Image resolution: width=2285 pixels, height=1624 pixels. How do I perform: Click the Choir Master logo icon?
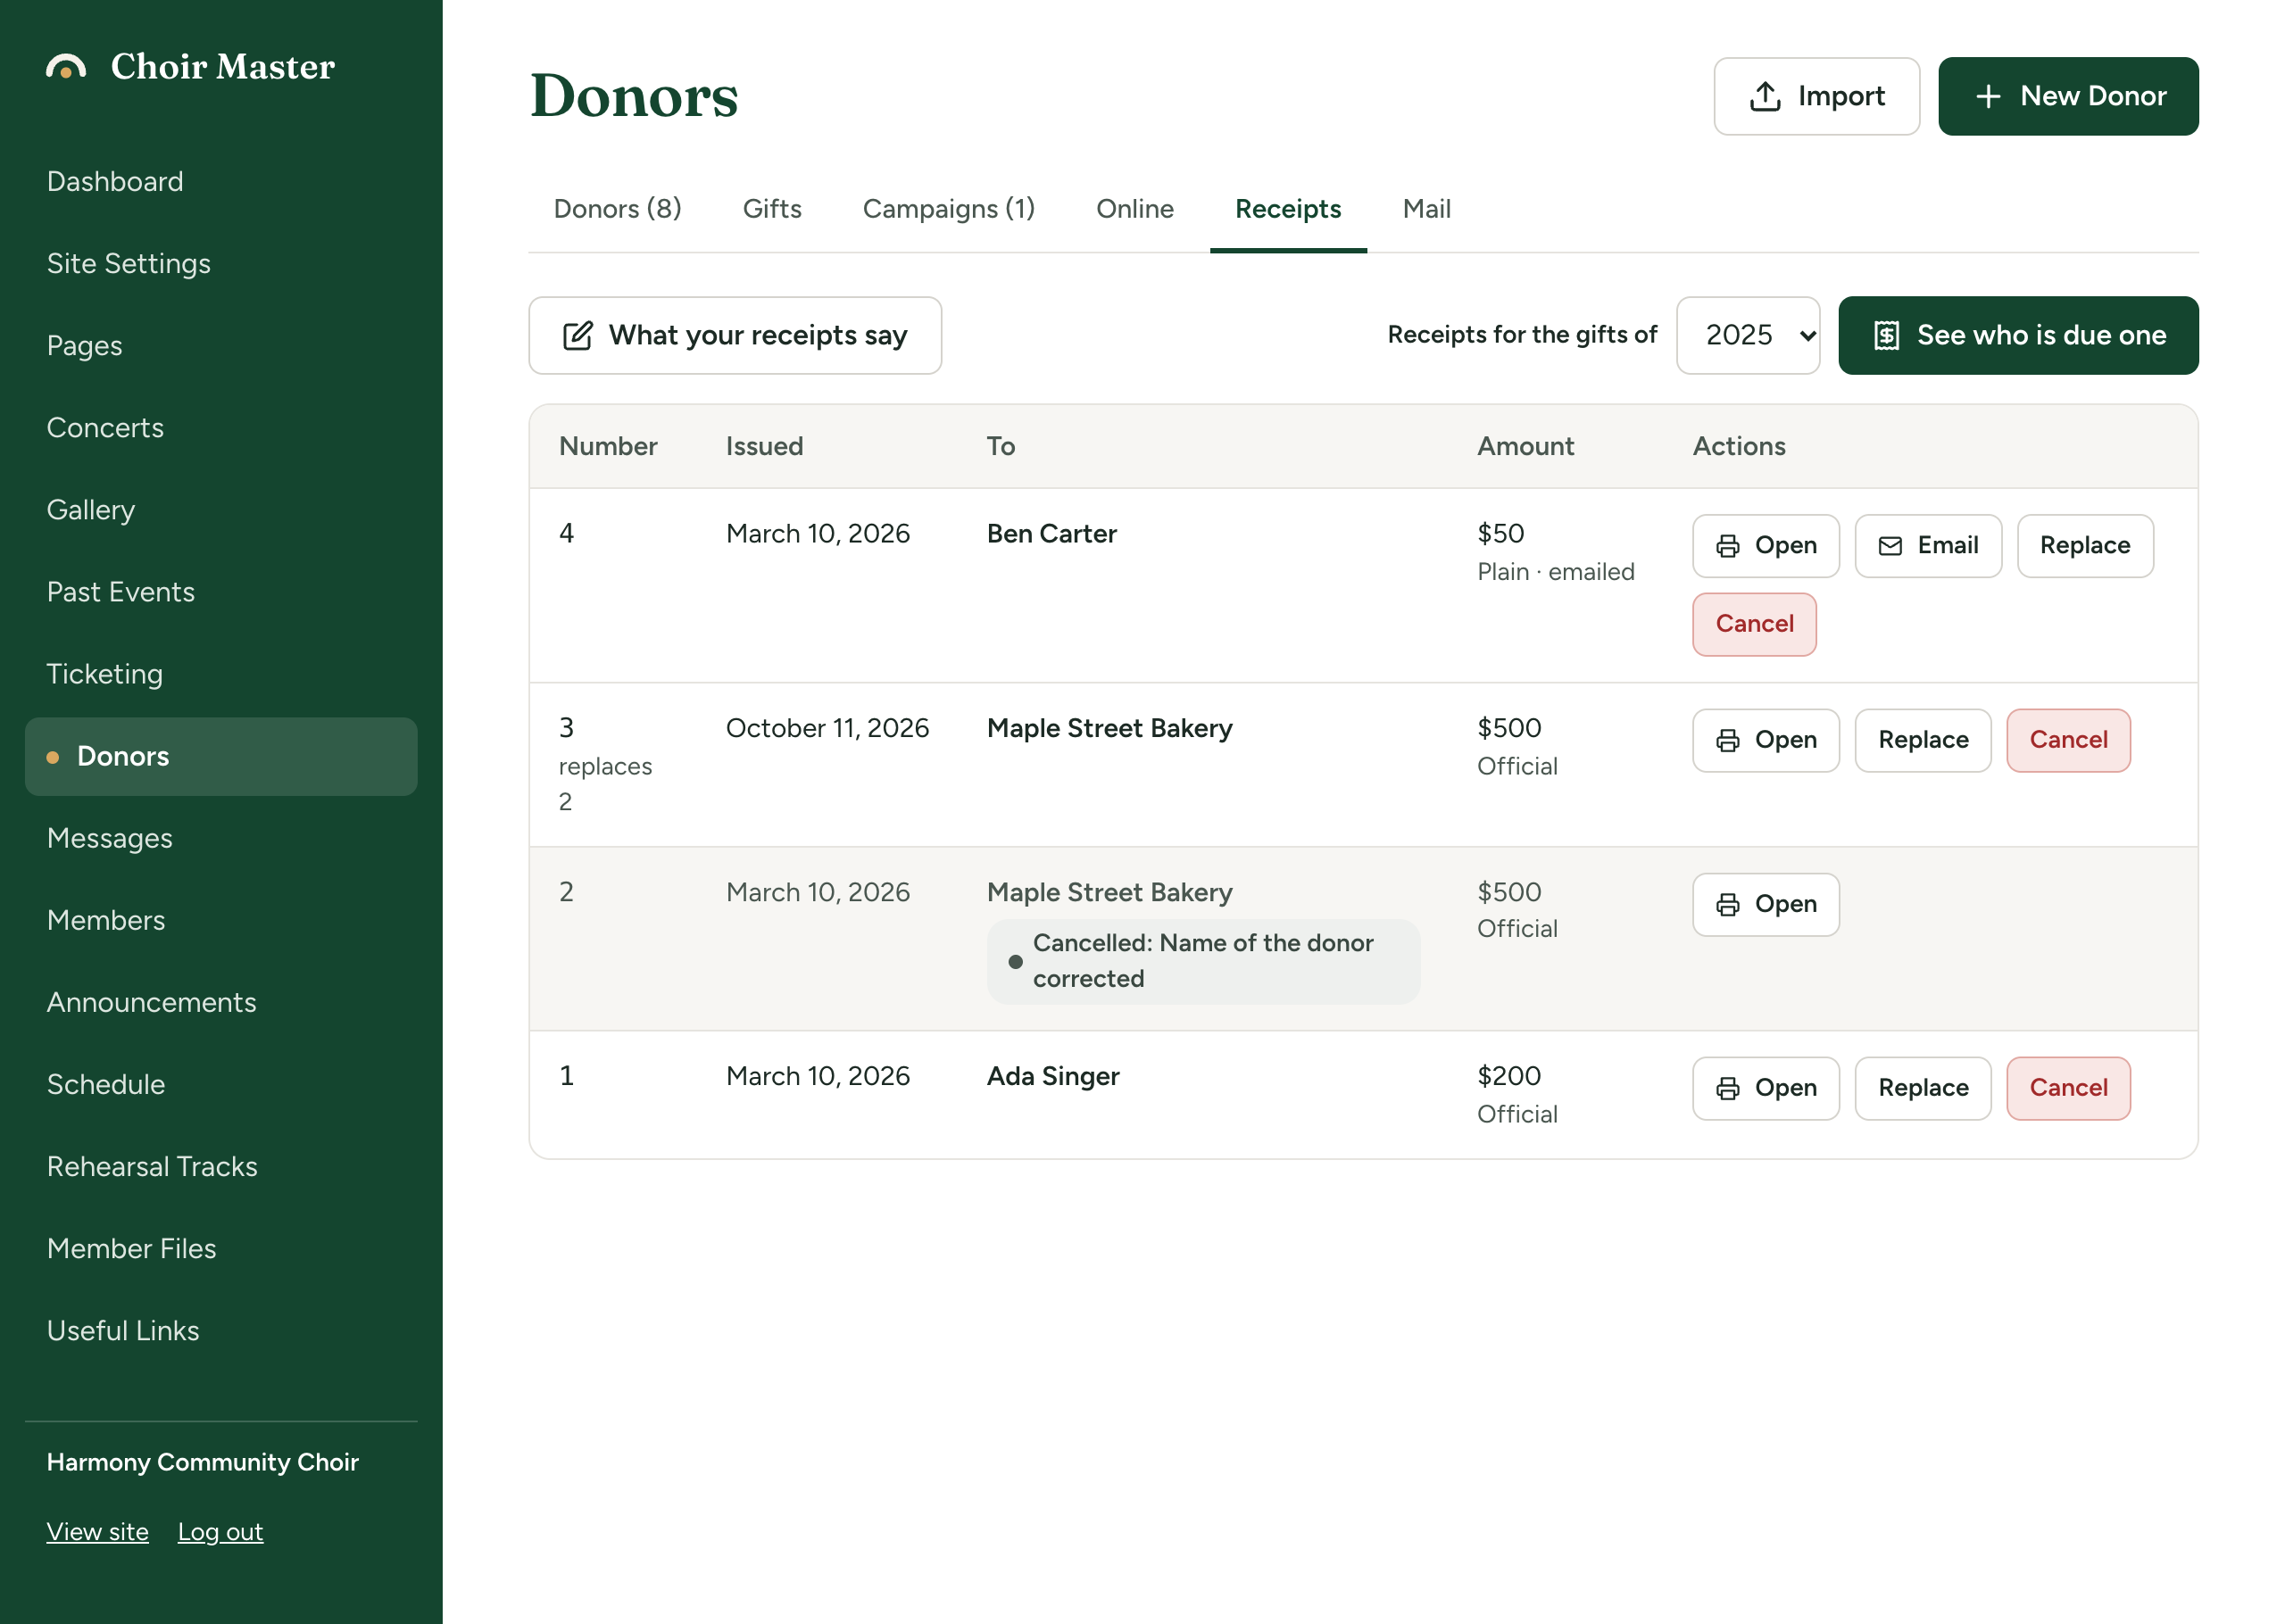[x=66, y=67]
